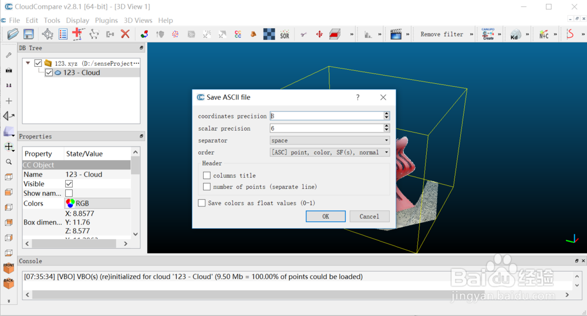Viewport: 587px width, 316px height.
Task: Click the colored arrows register entities icon
Action: [144, 35]
